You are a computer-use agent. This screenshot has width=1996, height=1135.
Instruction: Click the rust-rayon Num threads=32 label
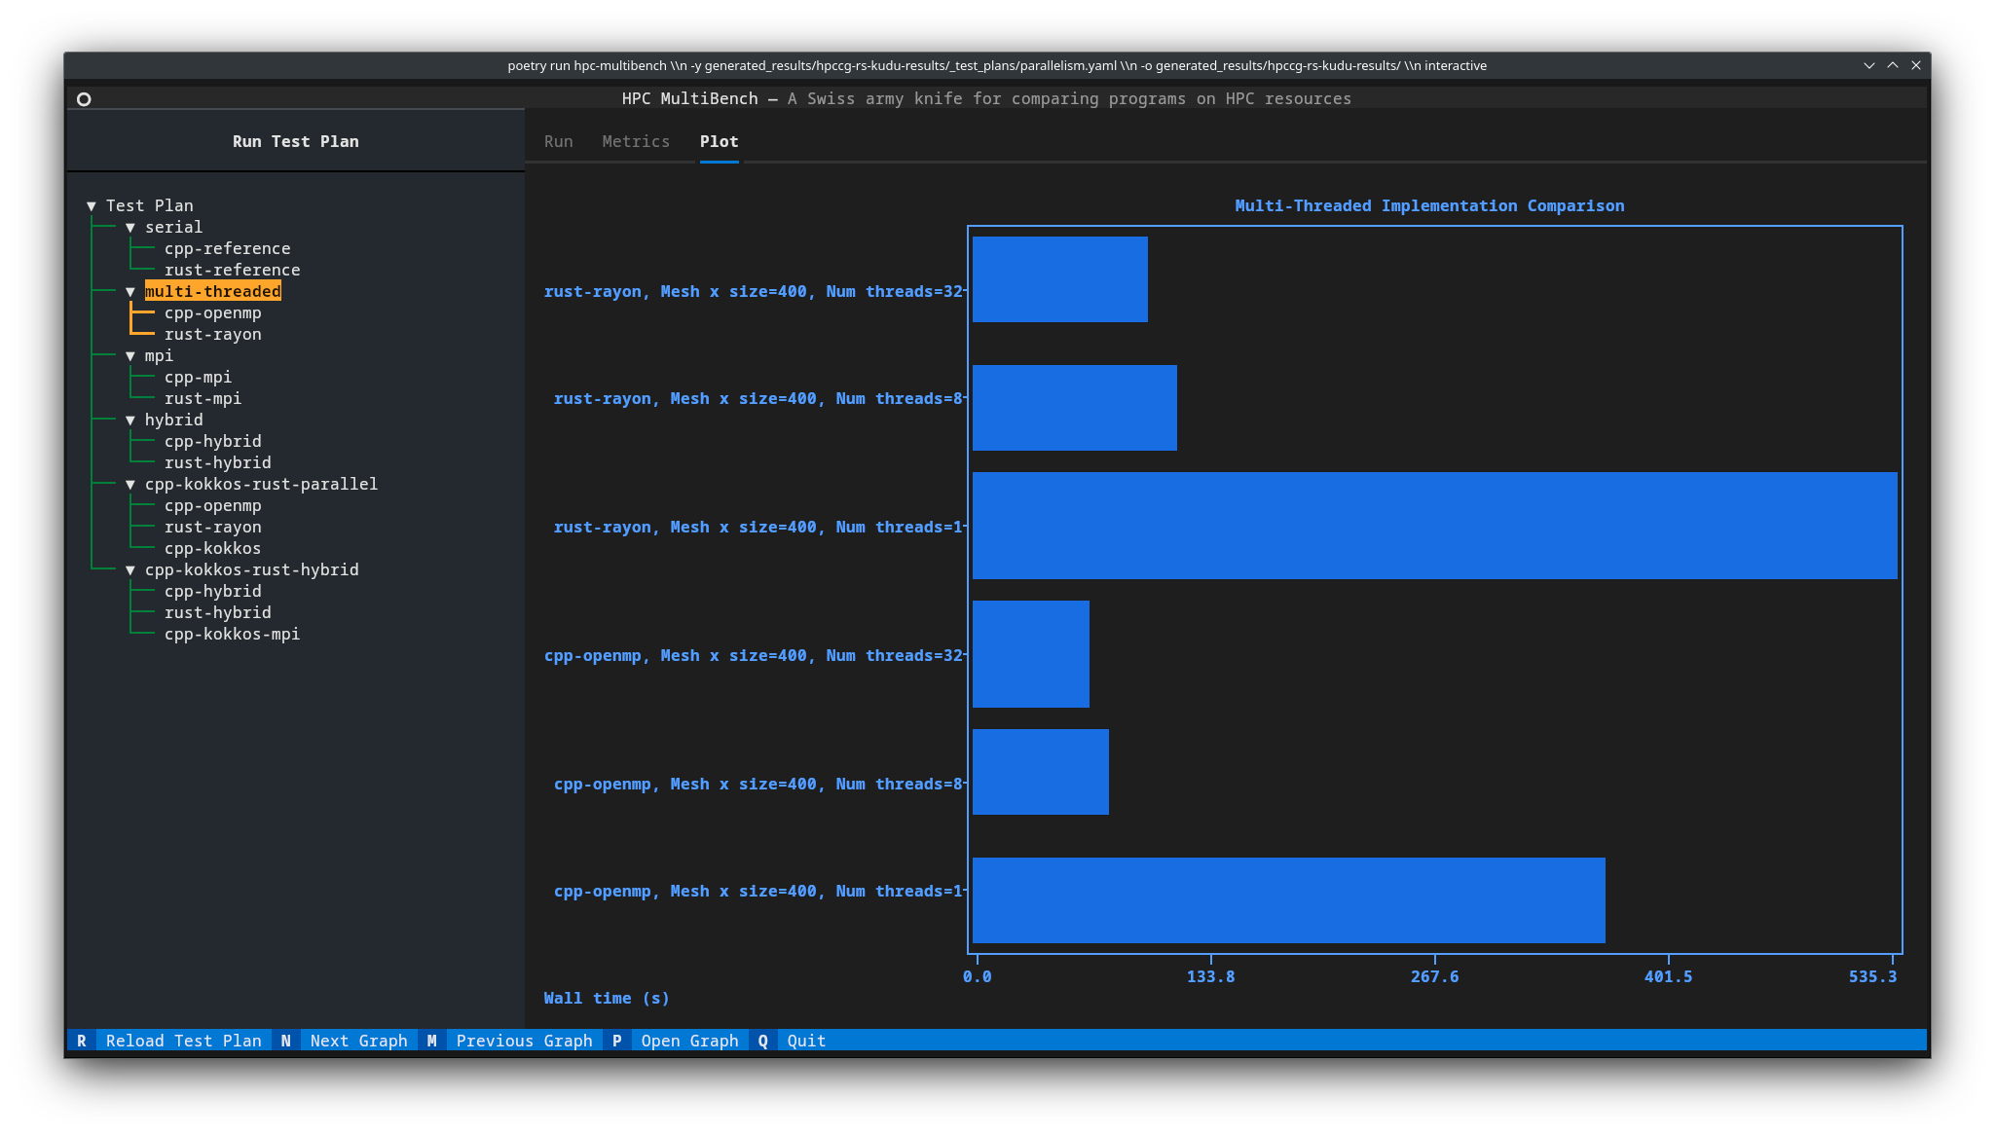coord(754,292)
